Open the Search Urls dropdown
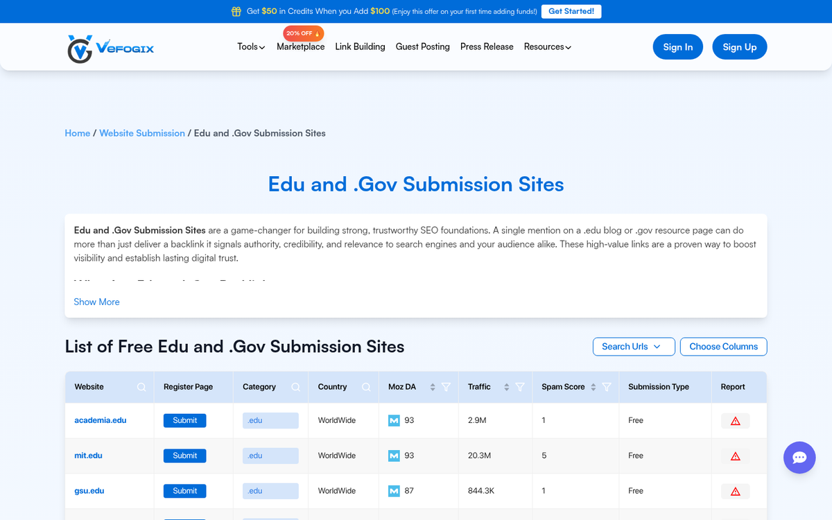Screen dimensions: 832x520 (633, 347)
